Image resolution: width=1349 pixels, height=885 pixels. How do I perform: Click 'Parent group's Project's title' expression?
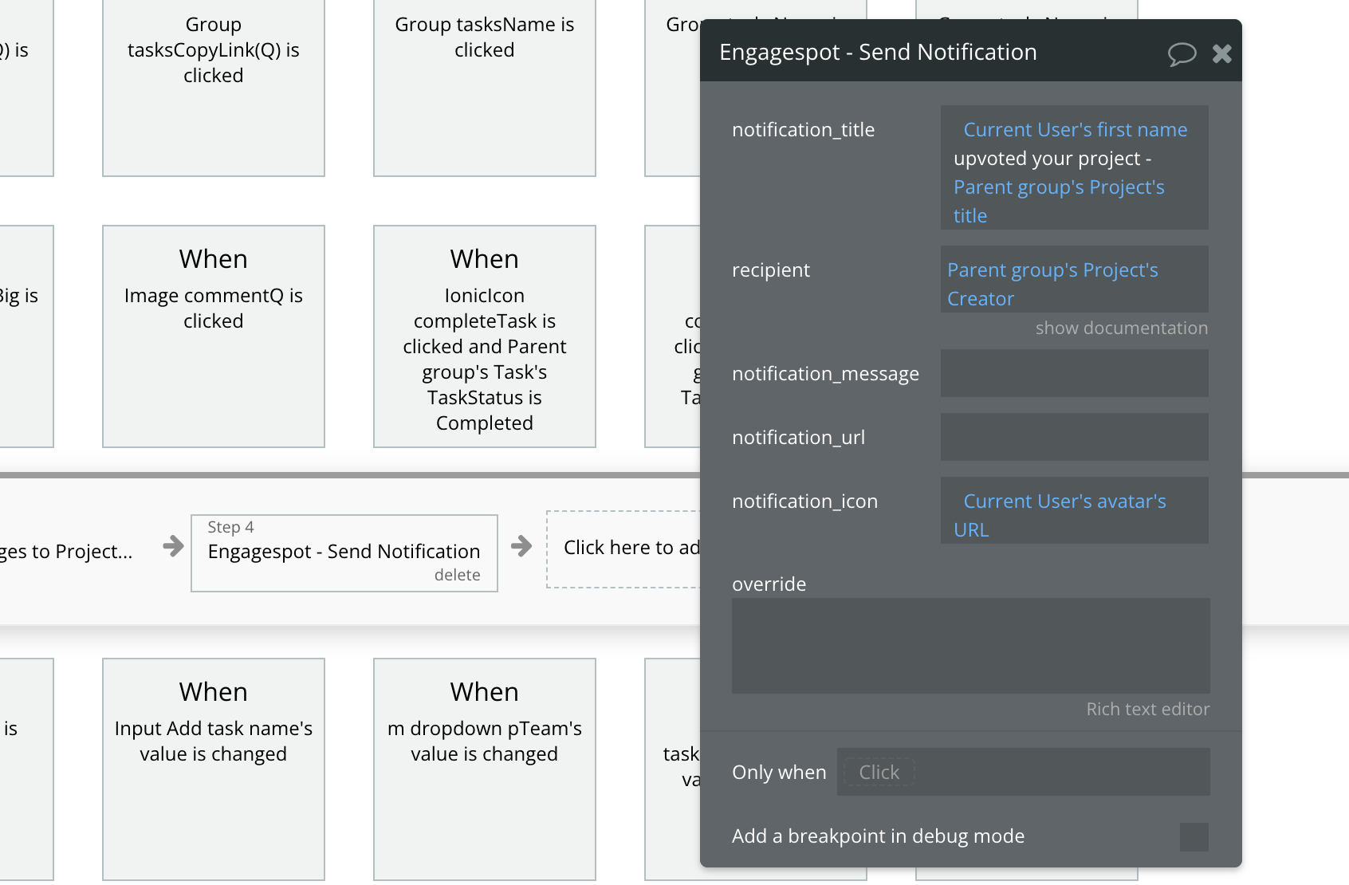(1059, 201)
